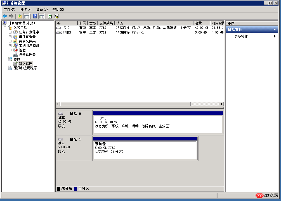Click the 更多操作 action link
The width and height of the screenshot is (281, 201).
[x=241, y=36]
